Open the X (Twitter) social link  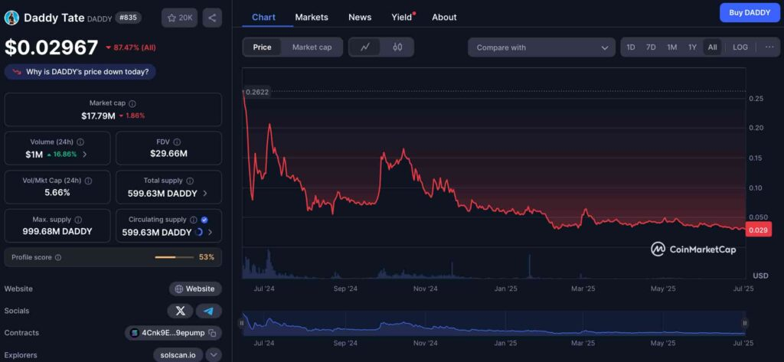pyautogui.click(x=180, y=311)
